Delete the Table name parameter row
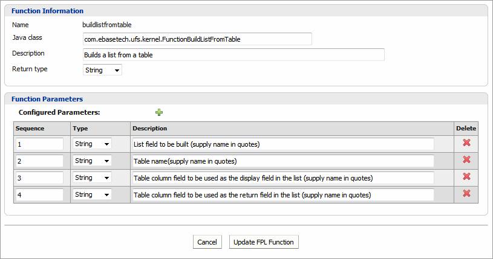Screen dimensions: 493x259 (466, 160)
